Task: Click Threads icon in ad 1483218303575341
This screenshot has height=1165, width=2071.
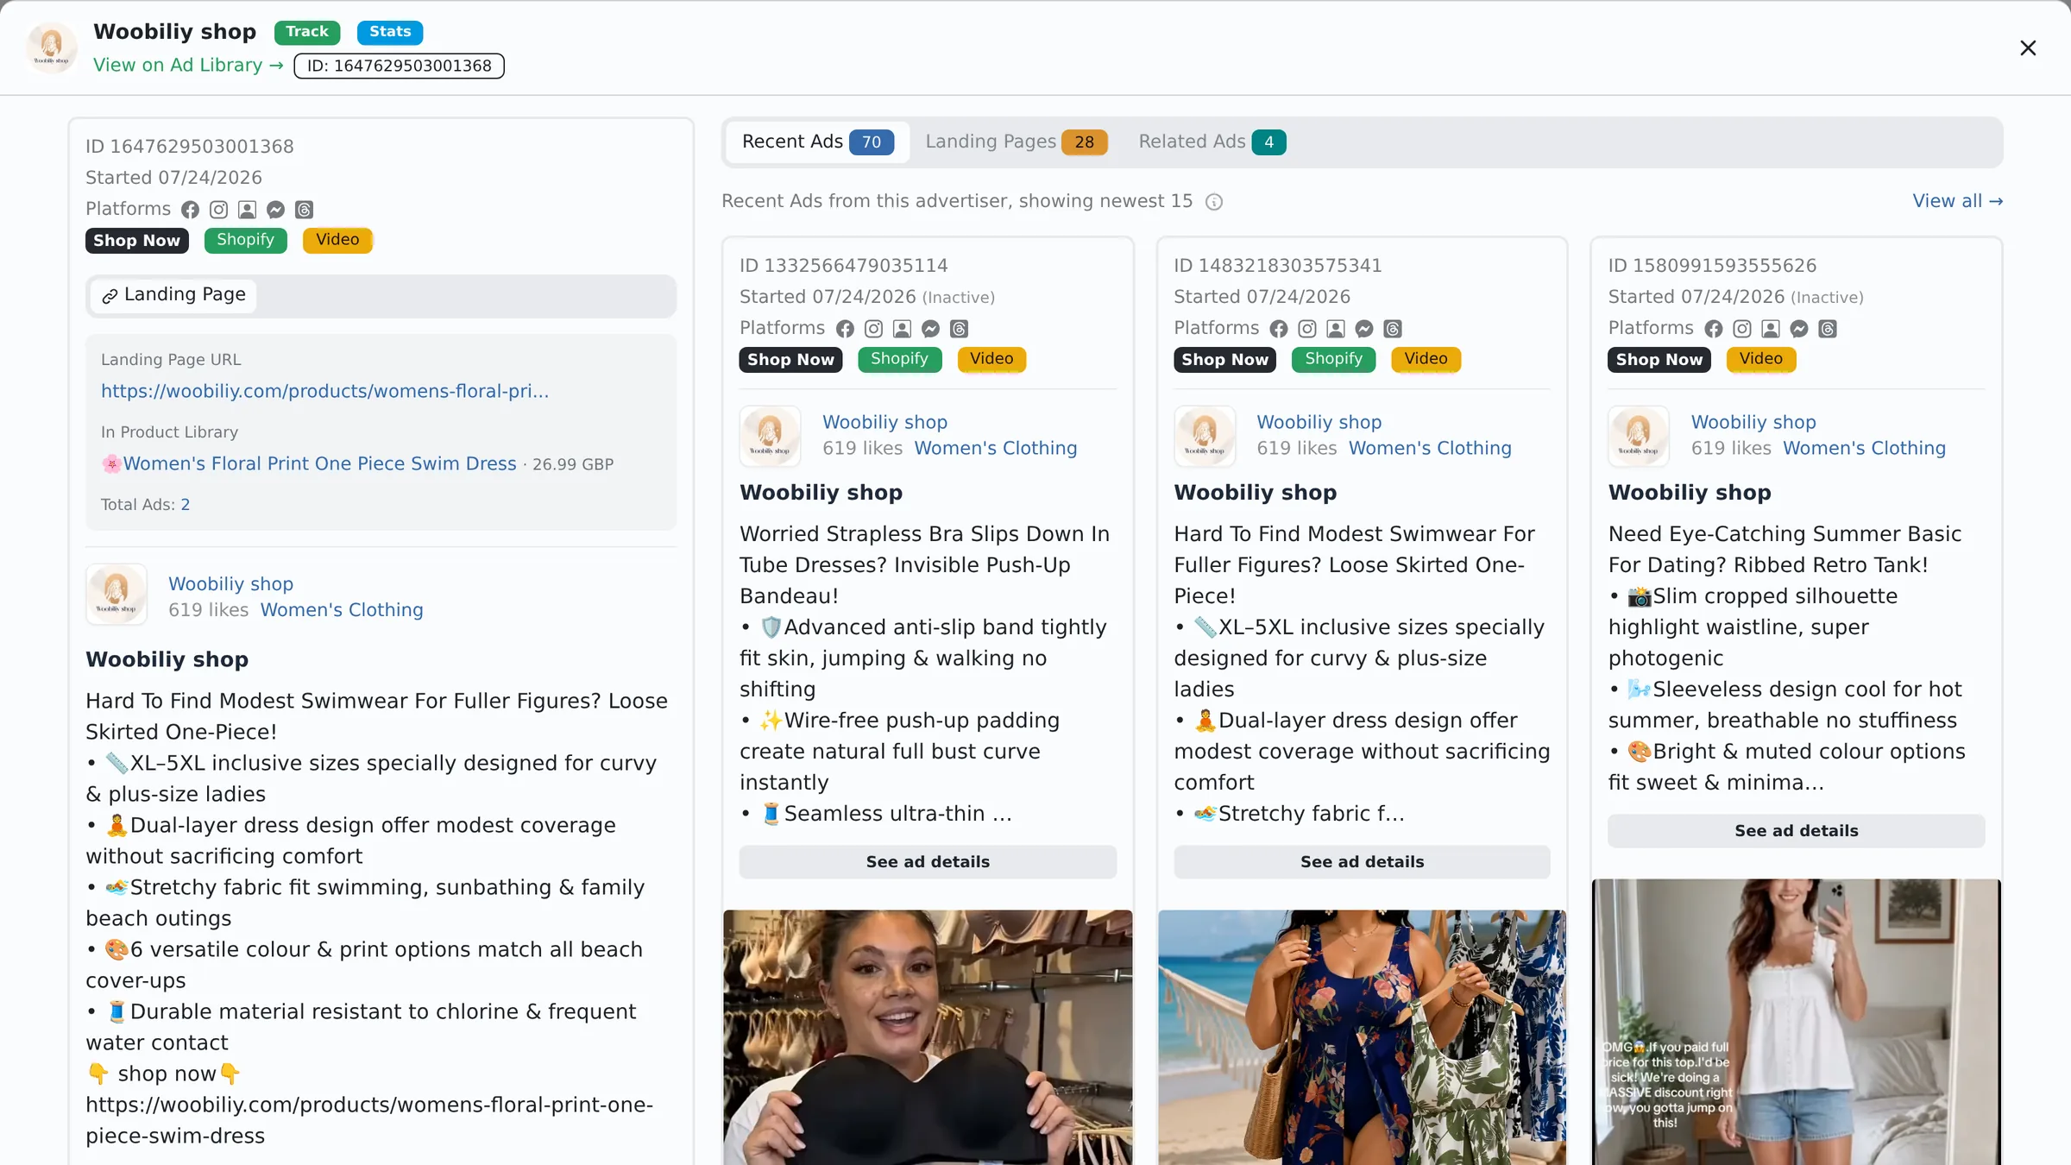Action: pyautogui.click(x=1393, y=329)
